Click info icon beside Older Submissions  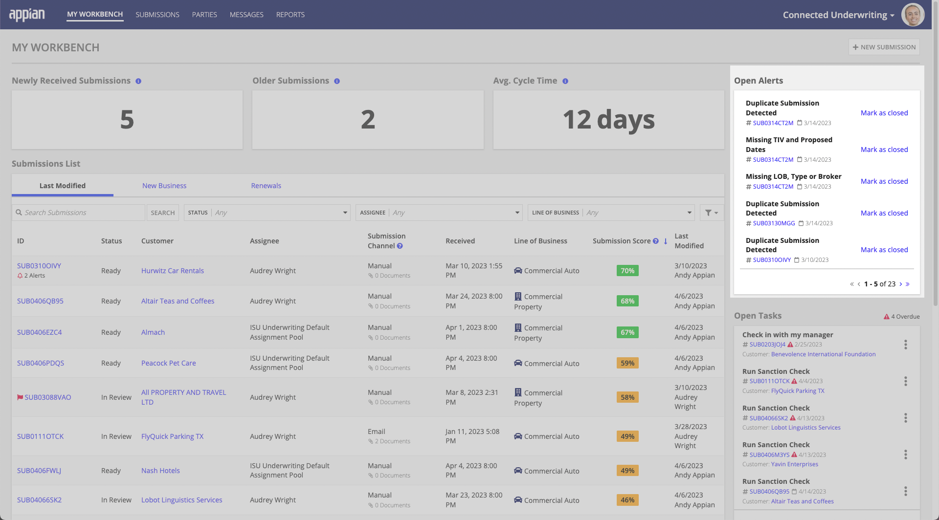tap(337, 81)
